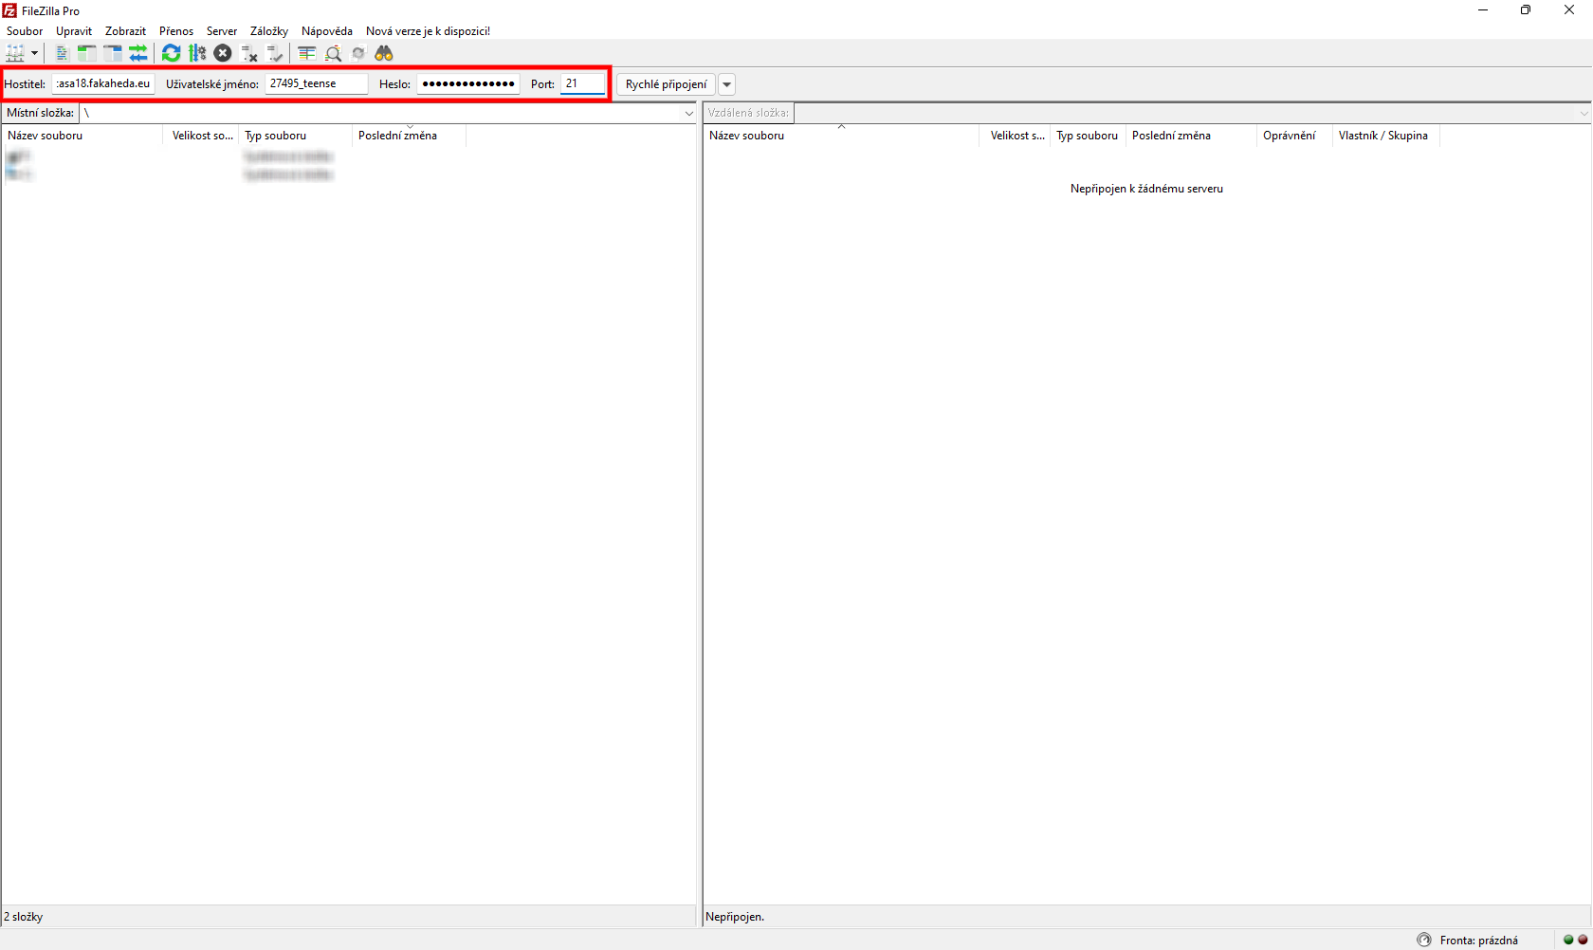Screen dimensions: 1593x950
Task: Click the Rychlé připojení button
Action: click(666, 84)
